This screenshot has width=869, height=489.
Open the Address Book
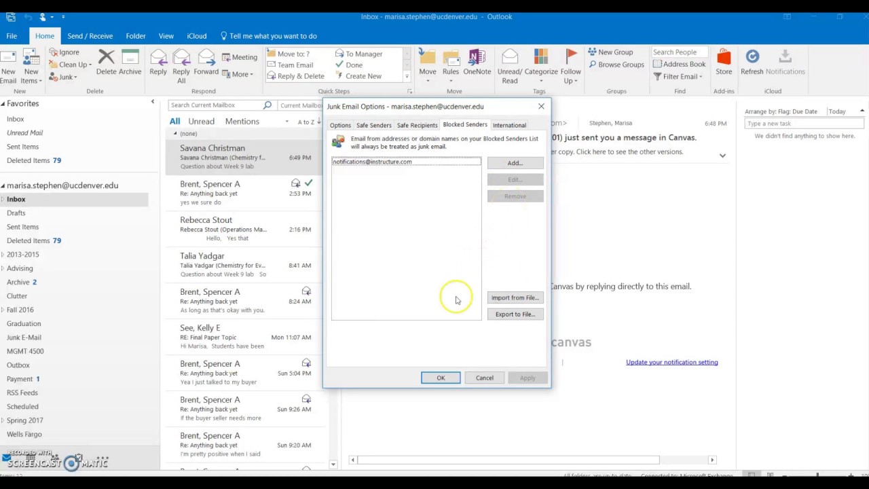pyautogui.click(x=679, y=65)
